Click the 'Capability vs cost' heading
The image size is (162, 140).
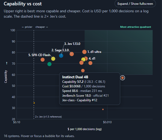pos(23,4)
